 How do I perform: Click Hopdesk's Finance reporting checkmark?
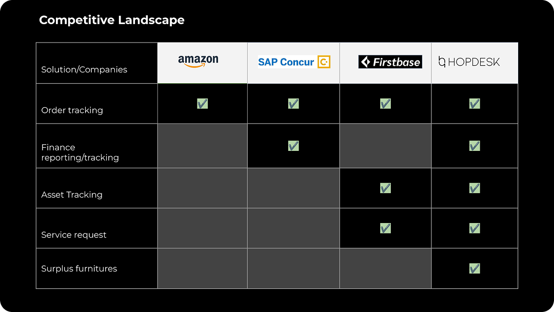(x=474, y=146)
